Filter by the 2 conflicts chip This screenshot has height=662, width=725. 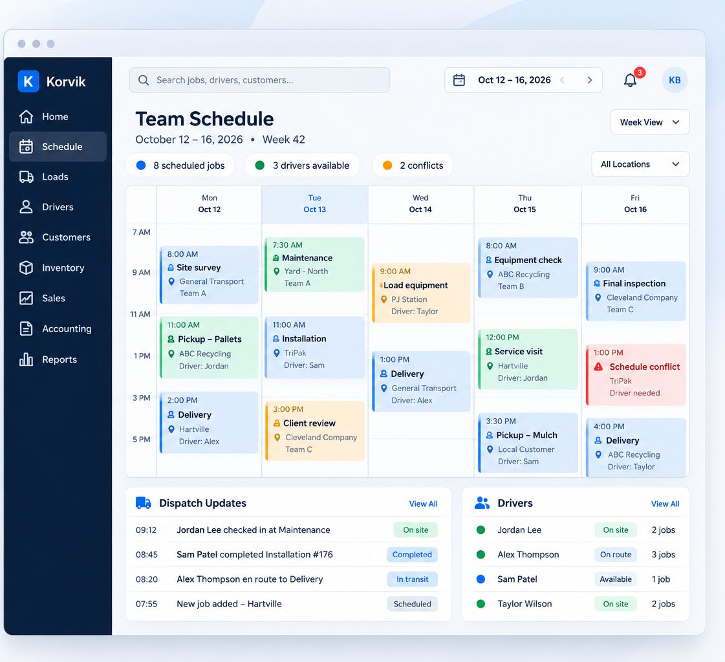413,165
